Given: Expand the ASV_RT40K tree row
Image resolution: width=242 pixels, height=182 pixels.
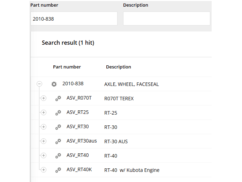Looking at the screenshot, I should click(44, 170).
